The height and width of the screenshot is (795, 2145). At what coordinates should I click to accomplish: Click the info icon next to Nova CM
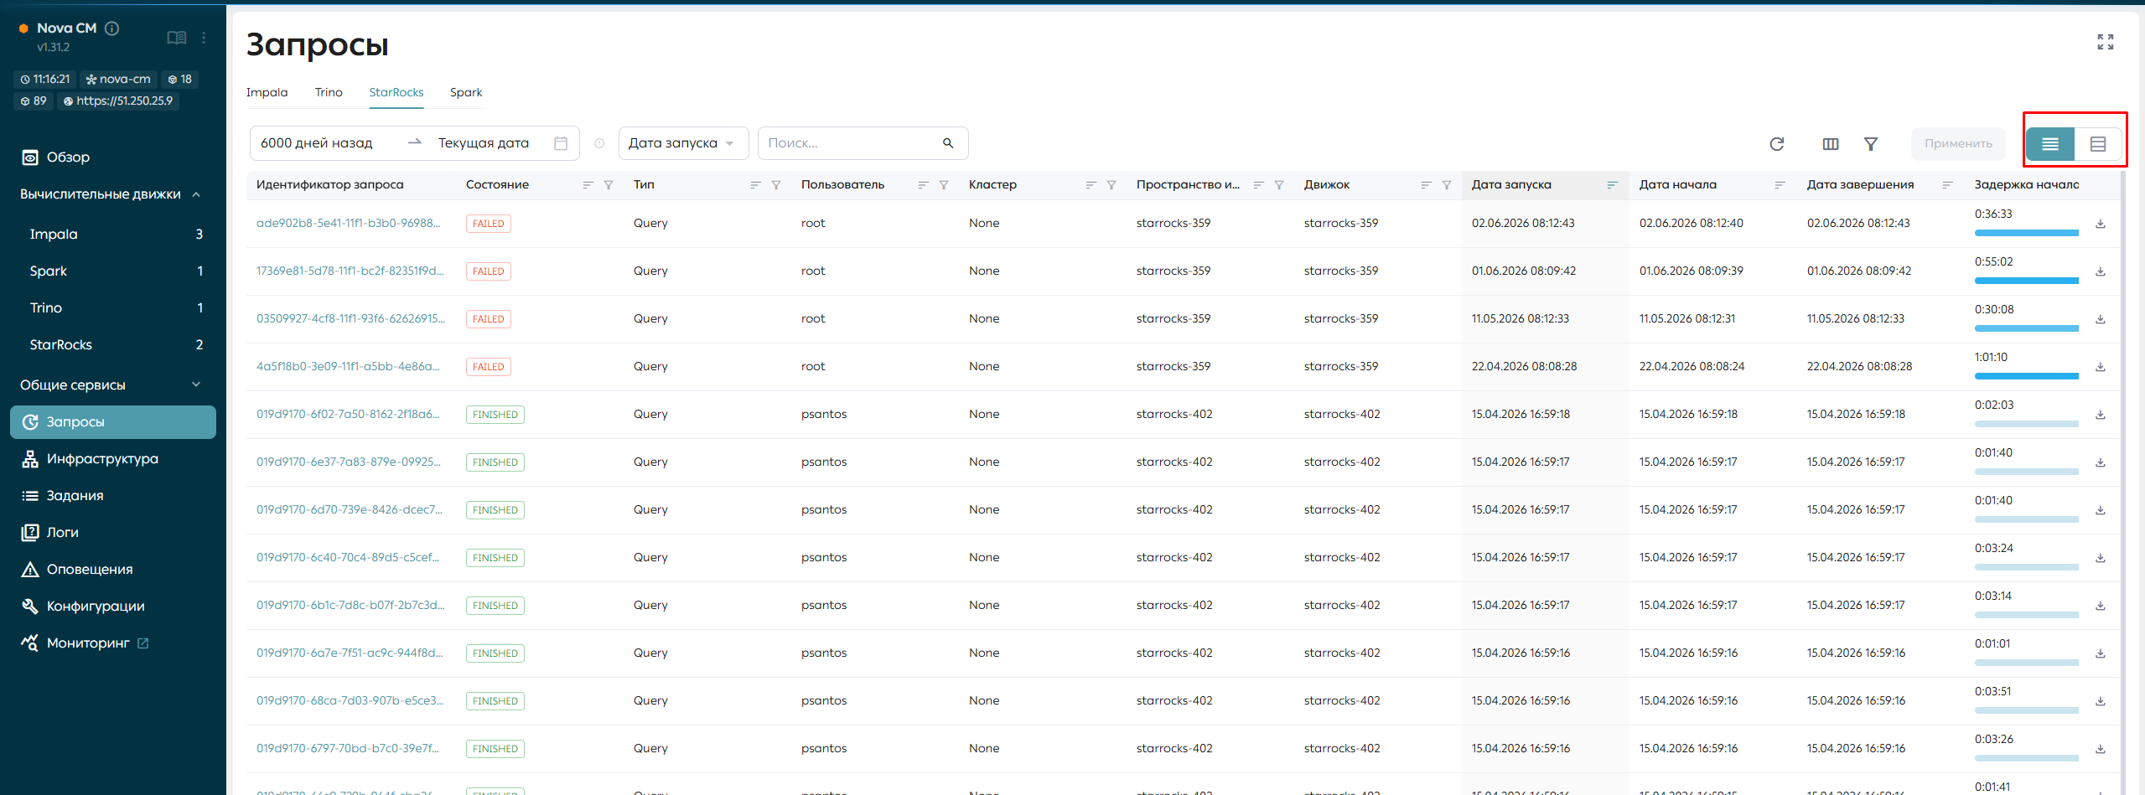click(x=111, y=28)
